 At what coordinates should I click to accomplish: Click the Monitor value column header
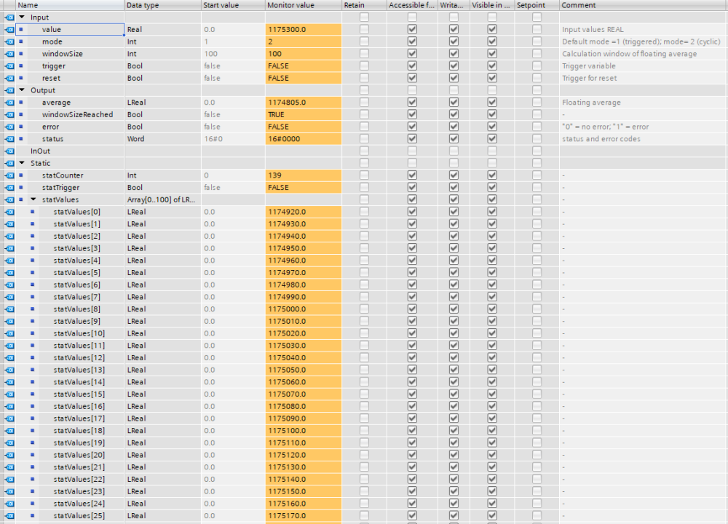coord(304,5)
